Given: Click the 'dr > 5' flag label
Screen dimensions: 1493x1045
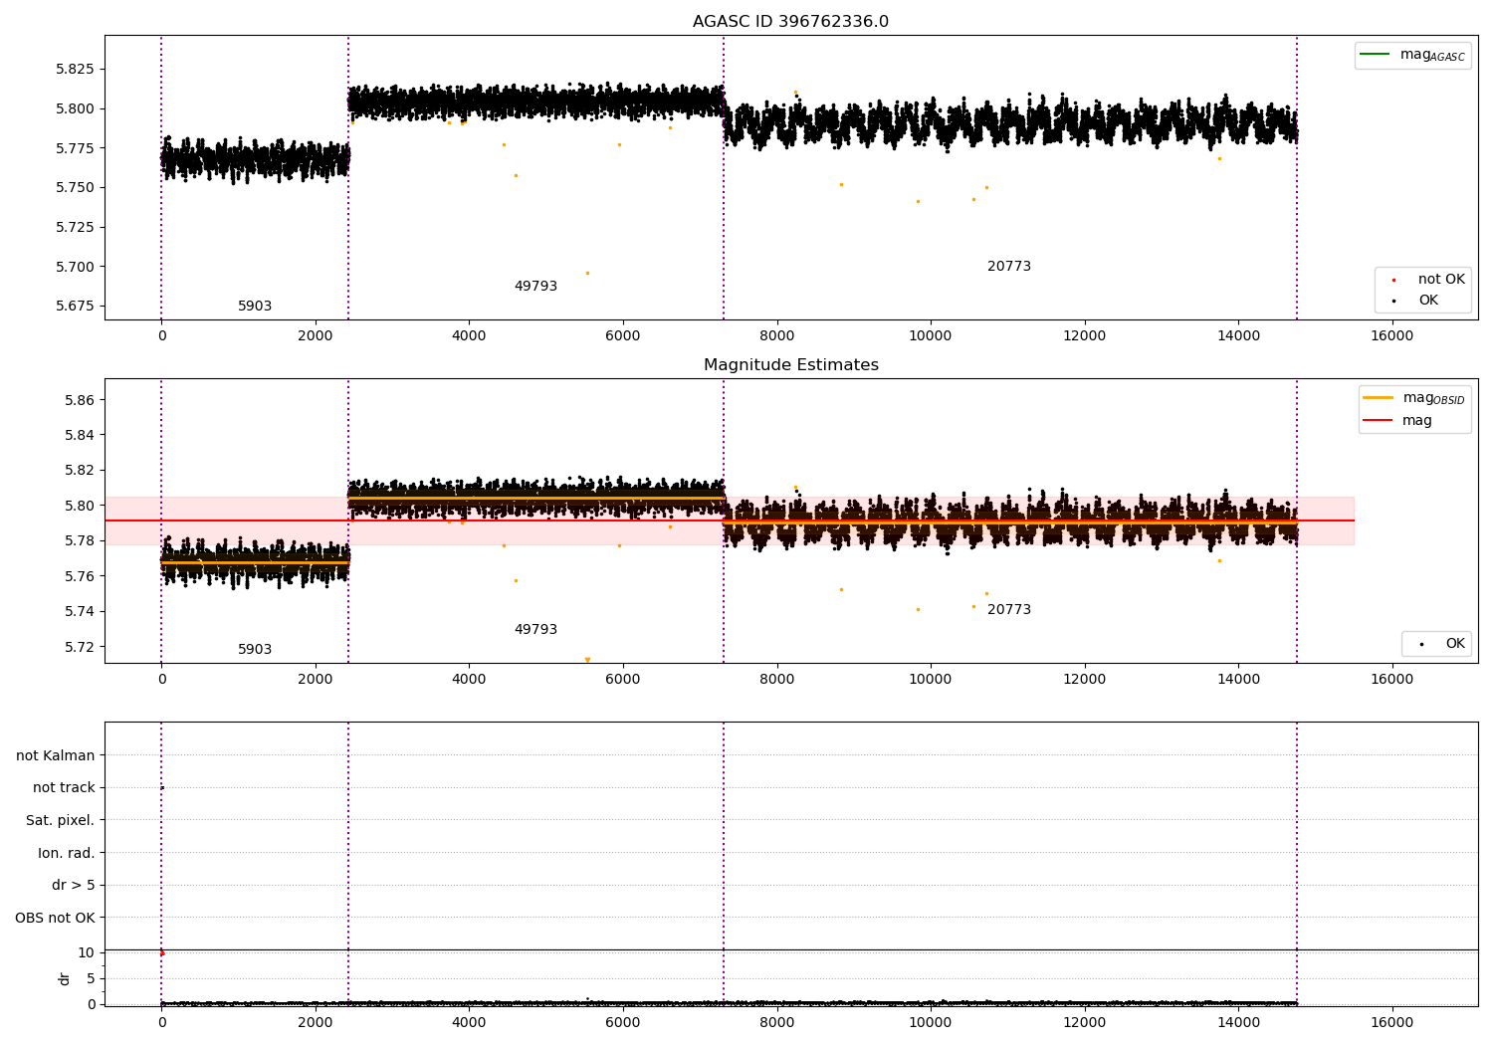Looking at the screenshot, I should click(74, 886).
